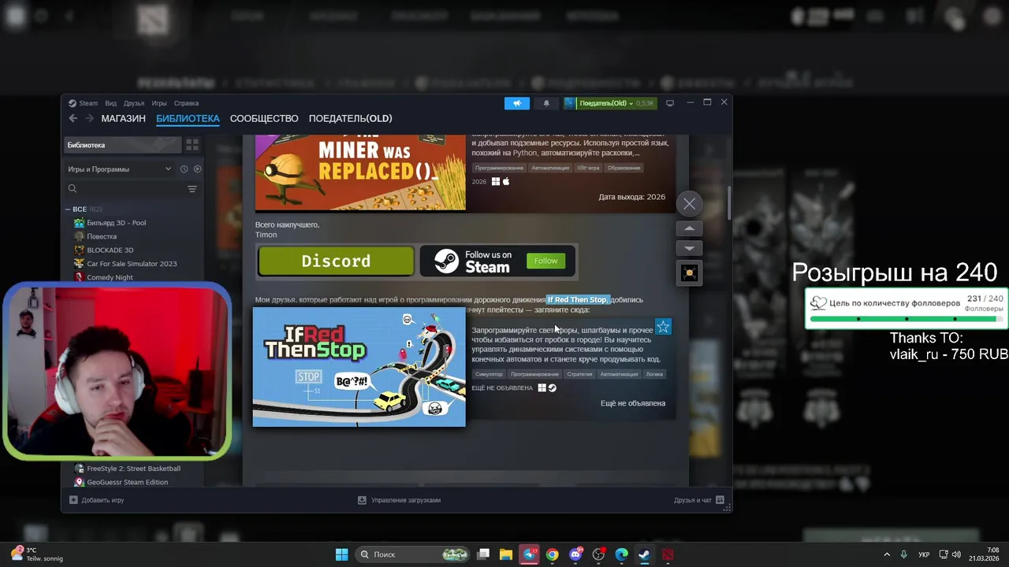Switch to the СООБЩЕСТВО tab
The height and width of the screenshot is (567, 1009).
(x=264, y=118)
